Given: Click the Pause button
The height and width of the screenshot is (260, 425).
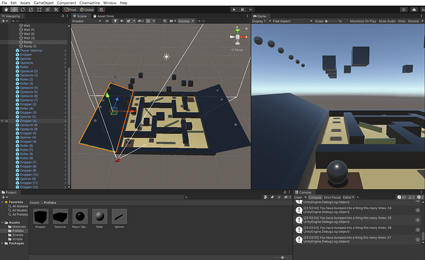Looking at the screenshot, I should (242, 9).
